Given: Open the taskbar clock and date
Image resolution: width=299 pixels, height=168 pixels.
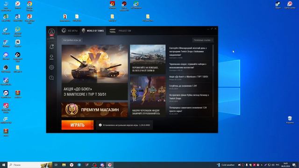Looking at the screenshot, I should coord(285,165).
